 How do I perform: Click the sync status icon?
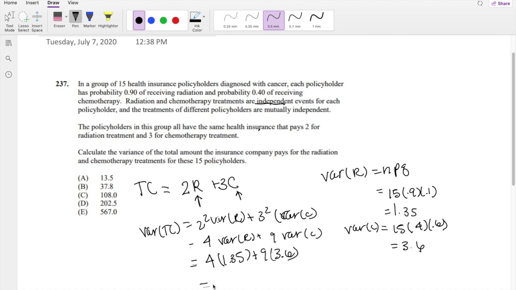coord(480,3)
